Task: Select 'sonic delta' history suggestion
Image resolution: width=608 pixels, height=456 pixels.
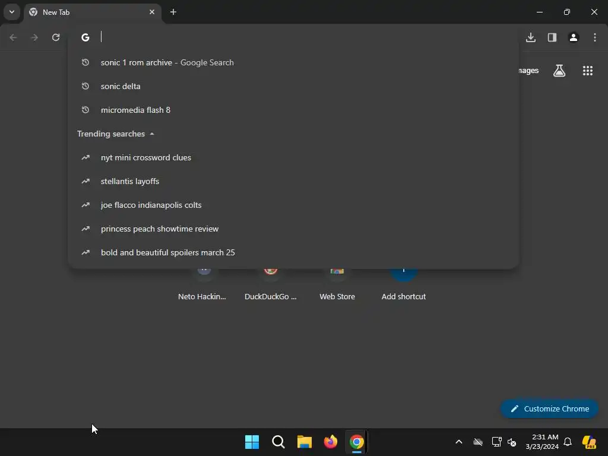Action: pyautogui.click(x=293, y=86)
